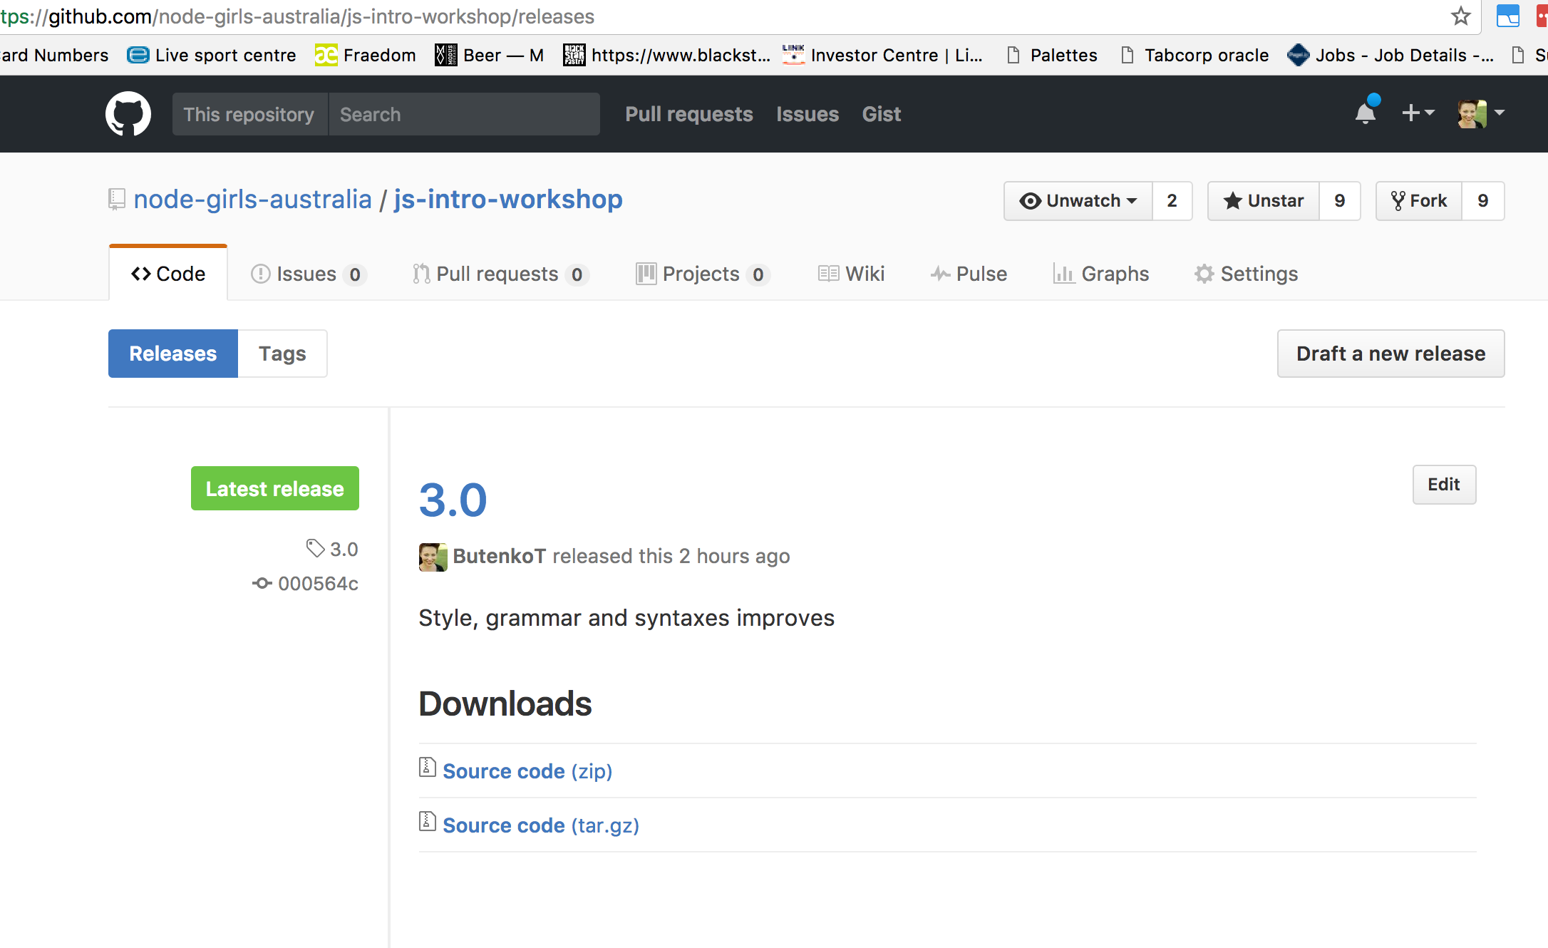Image resolution: width=1548 pixels, height=948 pixels.
Task: Click the tar.gz file icon
Action: click(427, 822)
